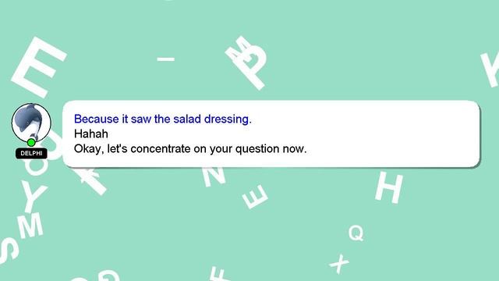Click the 'Hahah' message text
Image resolution: width=499 pixels, height=281 pixels.
tap(91, 133)
